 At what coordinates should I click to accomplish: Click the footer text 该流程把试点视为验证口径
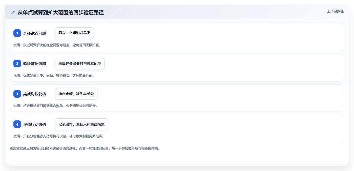coord(85,148)
